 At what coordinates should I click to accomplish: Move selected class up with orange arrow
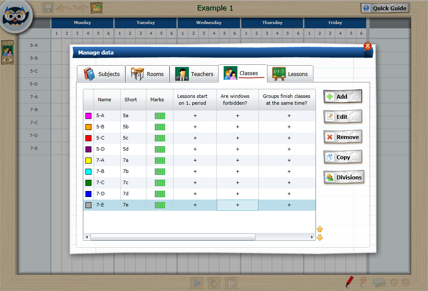320,229
